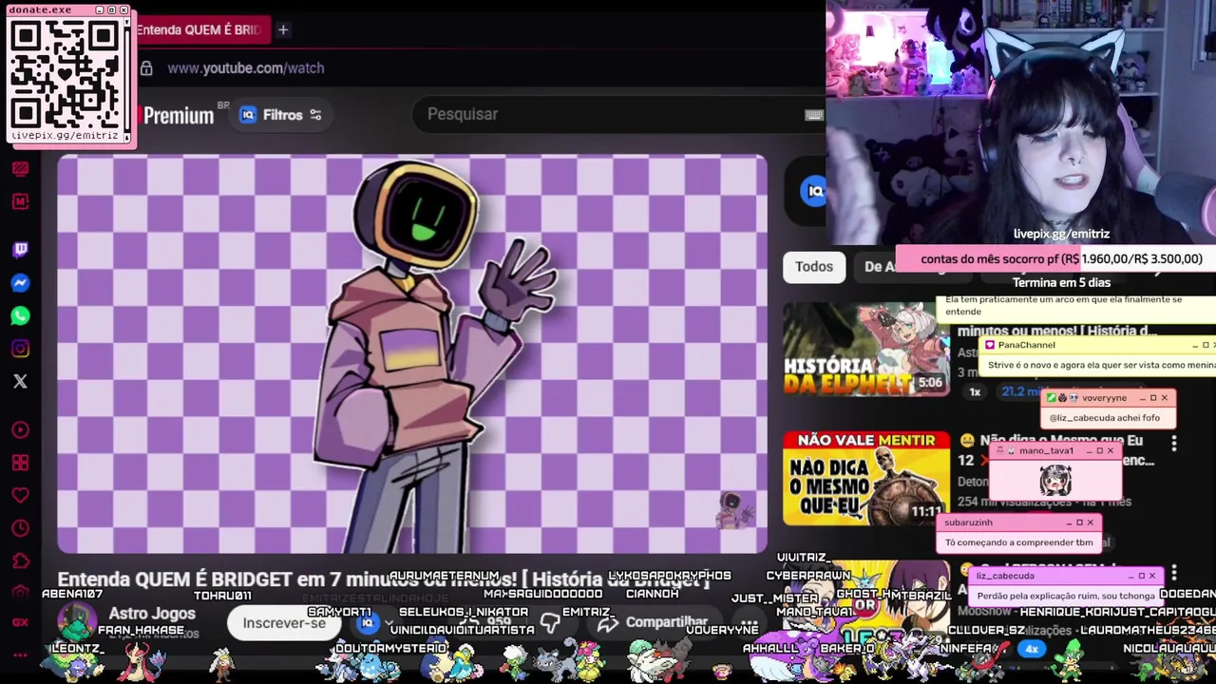The width and height of the screenshot is (1216, 684).
Task: Click the main video player area
Action: click(x=412, y=354)
